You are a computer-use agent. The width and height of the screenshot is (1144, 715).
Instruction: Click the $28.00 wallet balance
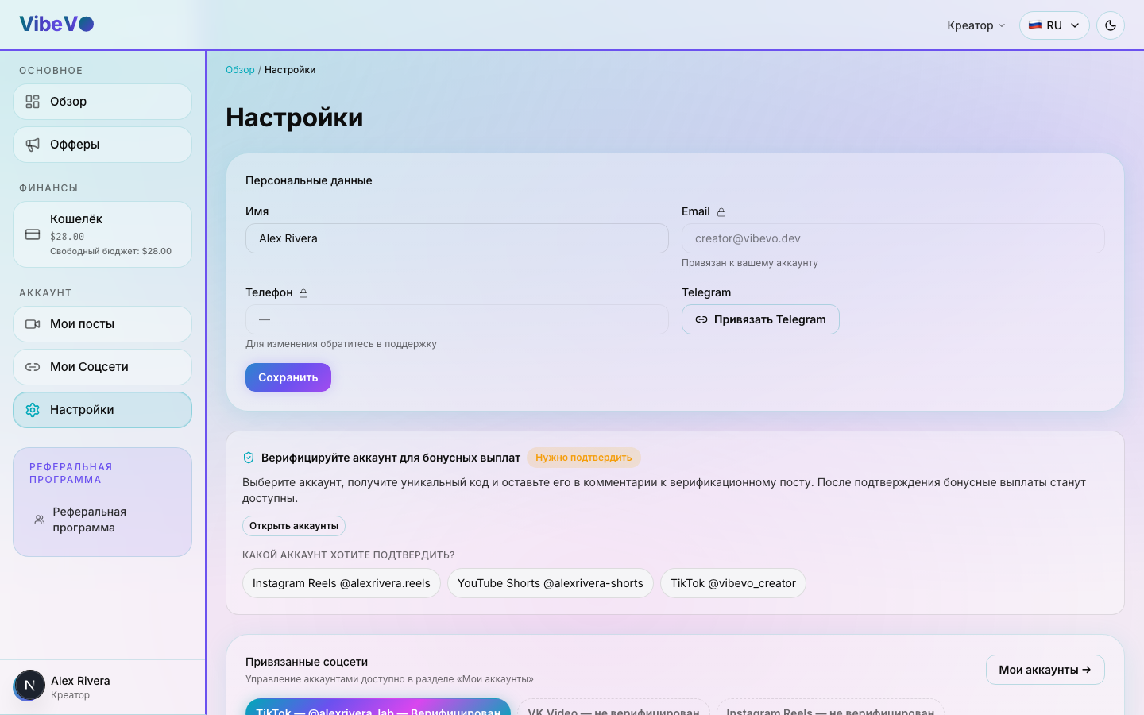point(67,237)
